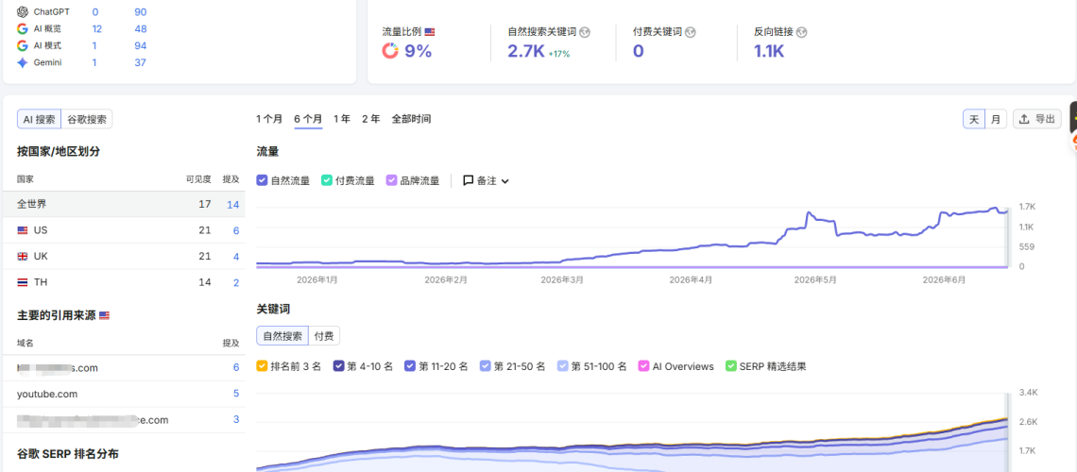The image size is (1077, 472).
Task: Switch to the 谷歌搜索 tab
Action: [87, 119]
